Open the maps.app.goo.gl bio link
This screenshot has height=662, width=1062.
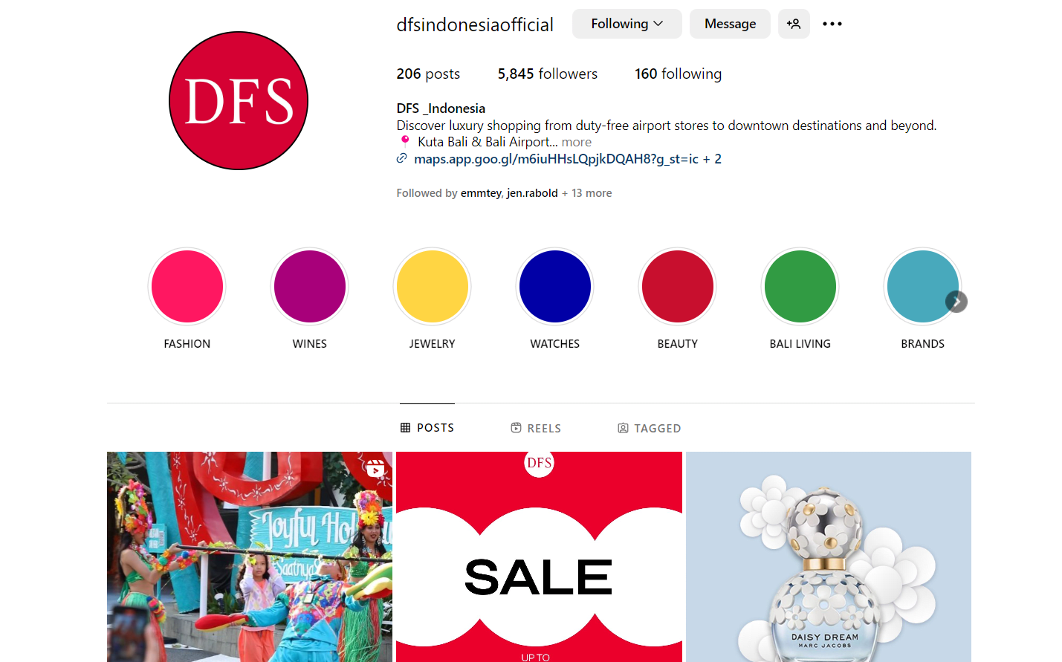(x=556, y=159)
